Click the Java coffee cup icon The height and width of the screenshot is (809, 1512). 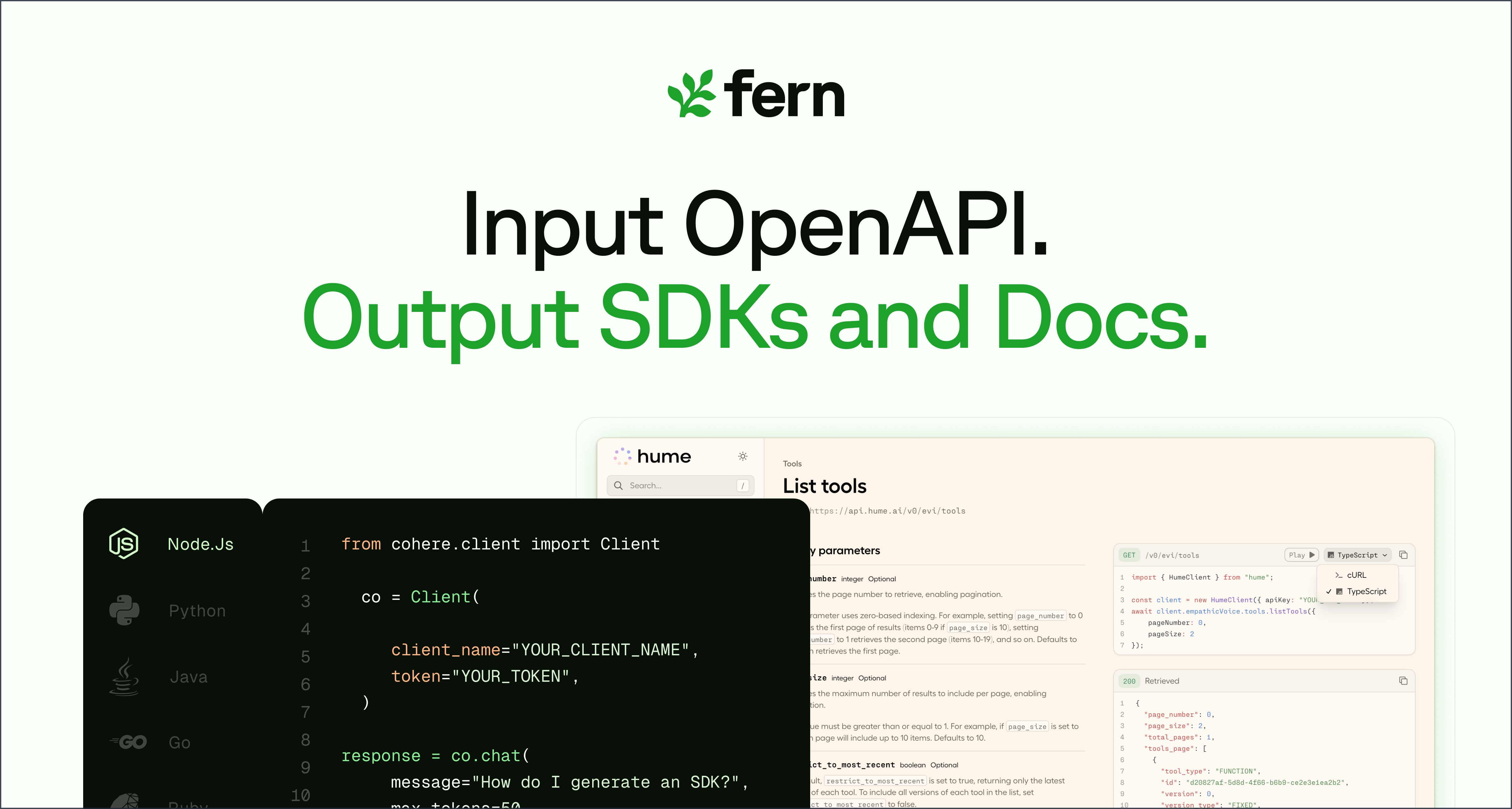point(124,676)
